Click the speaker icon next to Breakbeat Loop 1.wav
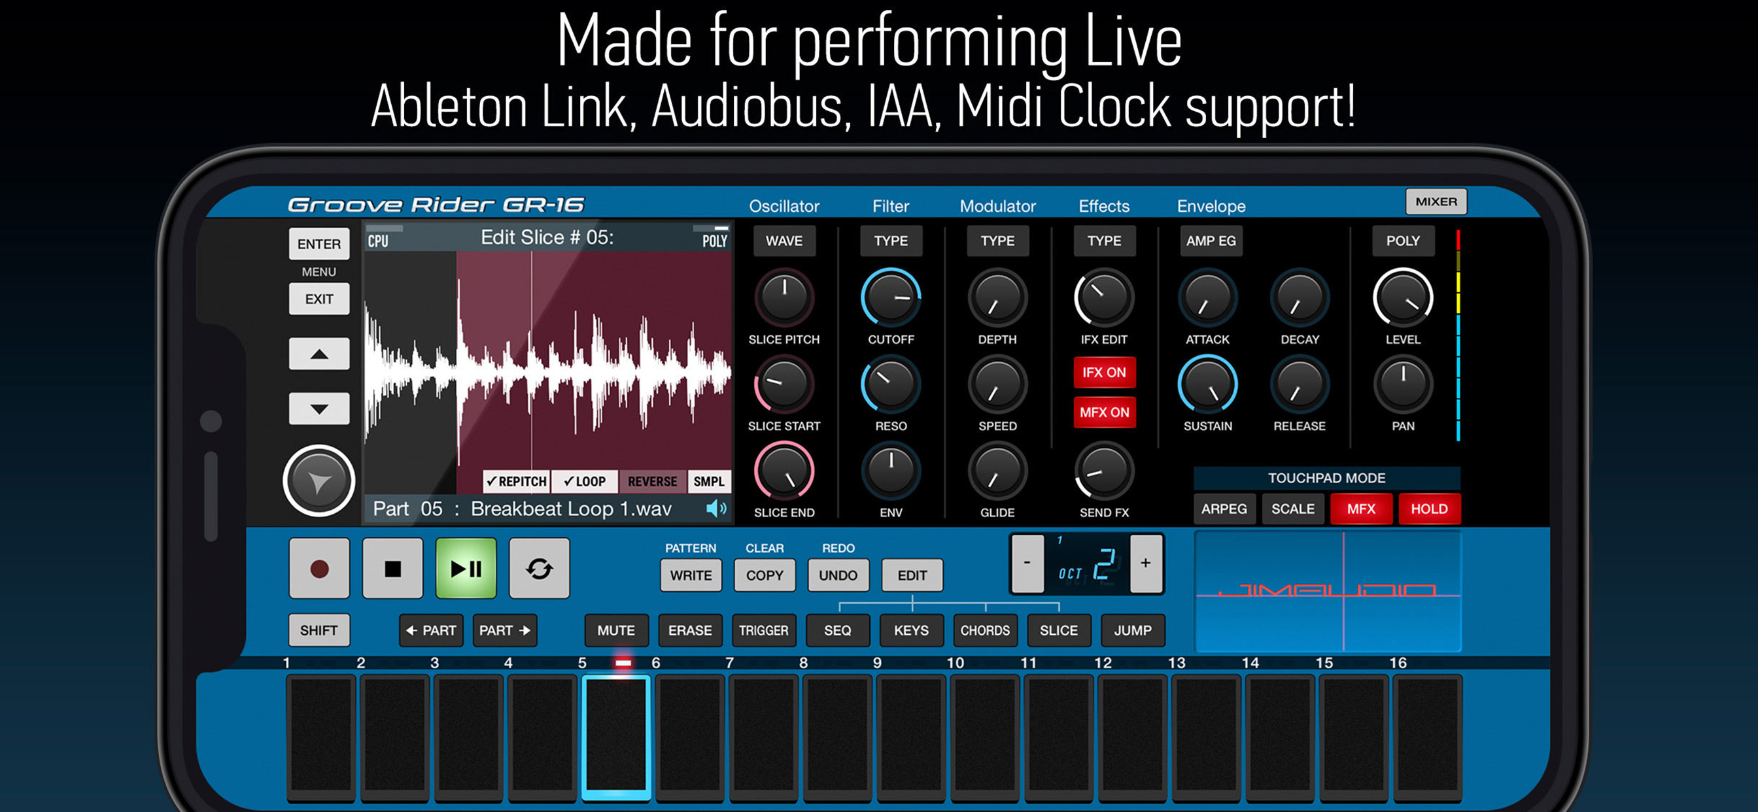The width and height of the screenshot is (1758, 812). click(716, 509)
